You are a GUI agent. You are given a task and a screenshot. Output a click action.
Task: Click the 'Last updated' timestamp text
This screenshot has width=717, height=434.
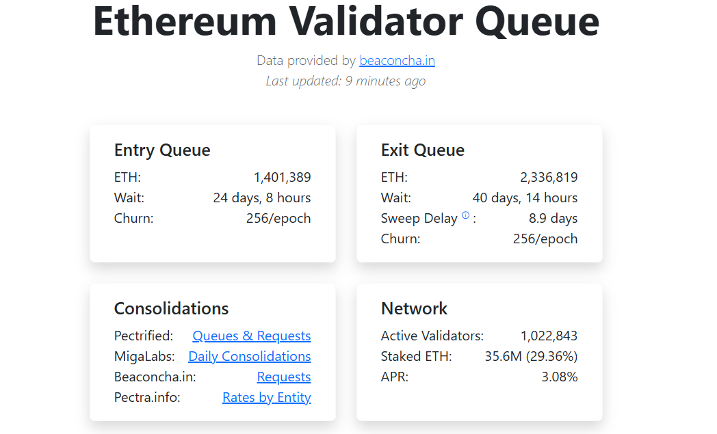[346, 81]
